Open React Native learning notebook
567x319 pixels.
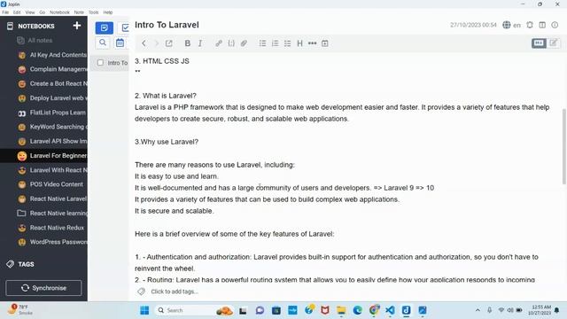tap(43, 214)
